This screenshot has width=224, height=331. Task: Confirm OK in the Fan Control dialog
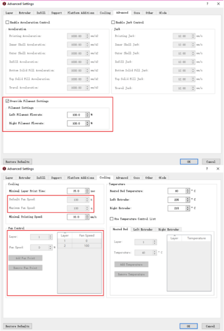pyautogui.click(x=189, y=326)
